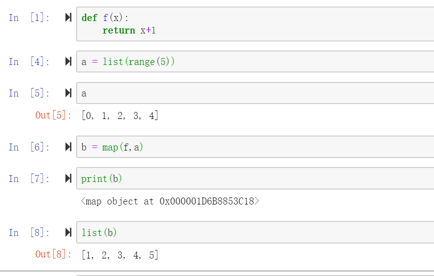Run cell In [1] with its run icon

point(68,17)
